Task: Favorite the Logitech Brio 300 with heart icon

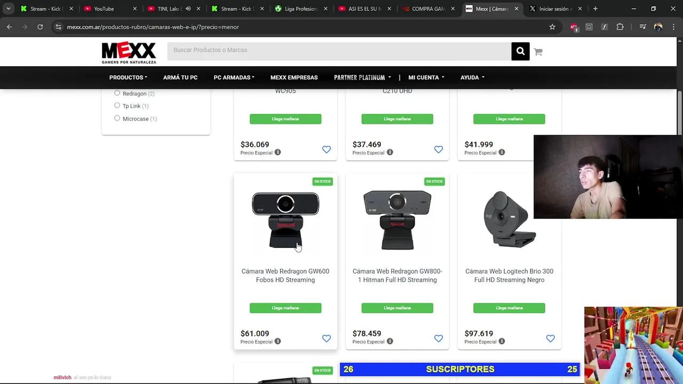Action: 551,338
